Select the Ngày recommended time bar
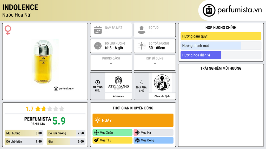This screenshot has height=149, width=266. [x=133, y=120]
